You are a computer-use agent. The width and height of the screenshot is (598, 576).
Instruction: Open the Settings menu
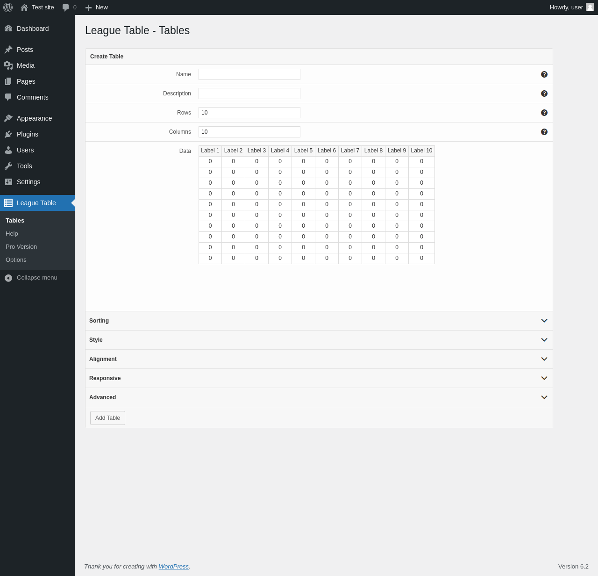(x=37, y=182)
